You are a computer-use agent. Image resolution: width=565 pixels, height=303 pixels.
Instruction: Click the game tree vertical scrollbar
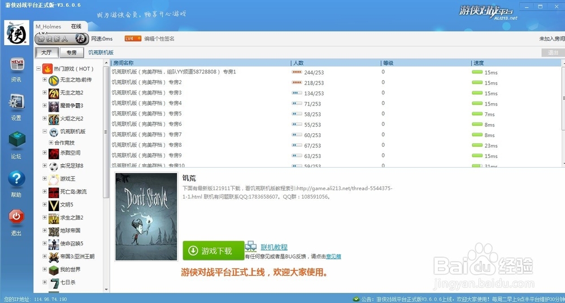(106, 131)
